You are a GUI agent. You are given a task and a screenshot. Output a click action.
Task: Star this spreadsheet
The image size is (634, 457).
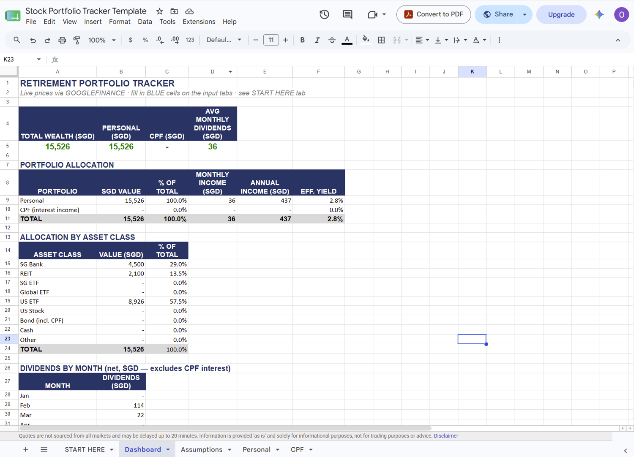[x=159, y=11]
